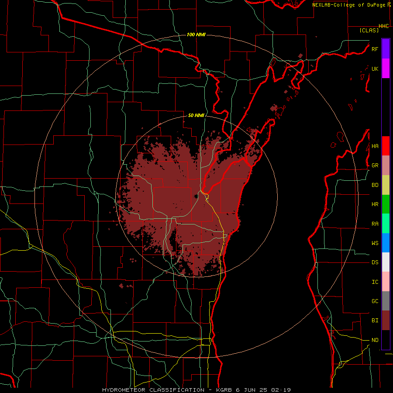Click the 100 NMI range ring label
The width and height of the screenshot is (393, 393).
196,34
